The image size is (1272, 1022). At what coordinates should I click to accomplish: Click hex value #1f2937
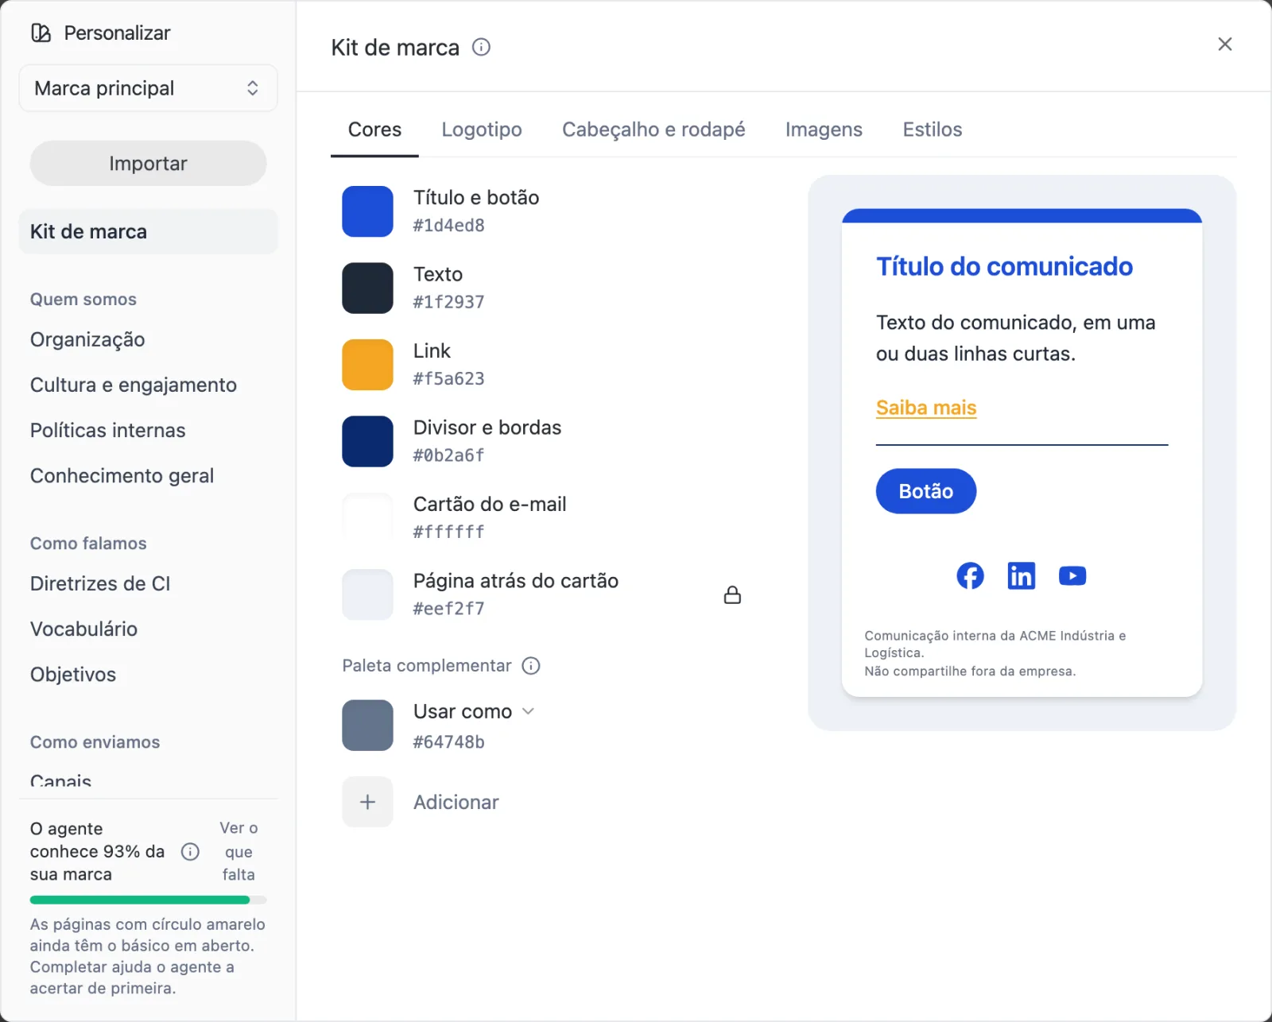[x=448, y=302]
